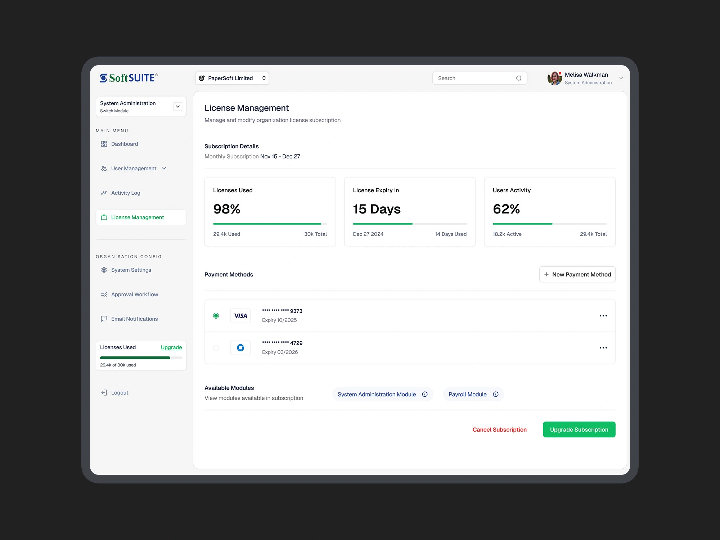Click the search magnifier icon
Image resolution: width=720 pixels, height=540 pixels.
click(519, 78)
